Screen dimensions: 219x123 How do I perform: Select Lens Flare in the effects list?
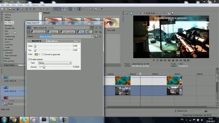click(x=9, y=45)
